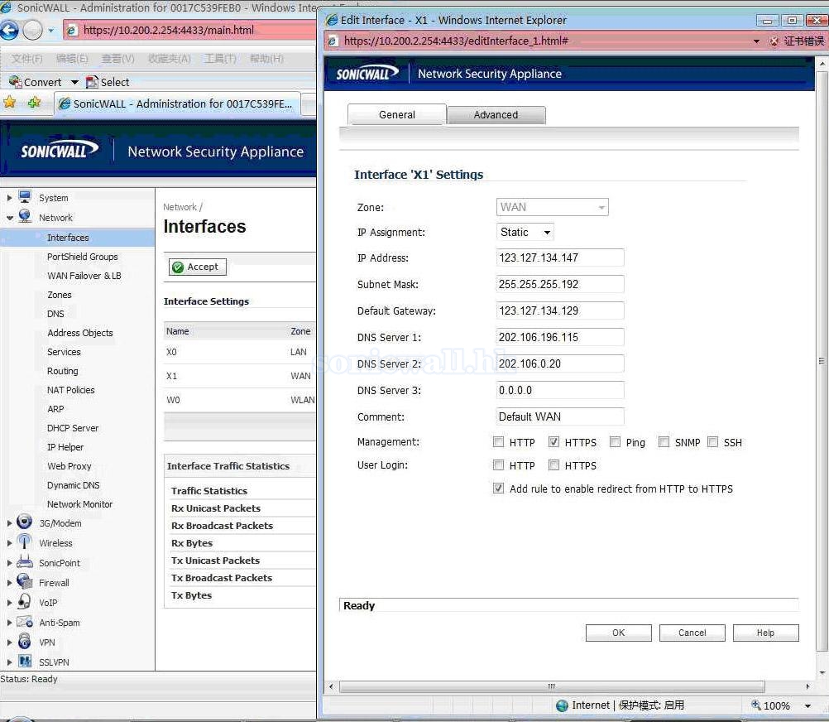
Task: Click the SonicWALL logo in Edit Interface dialog
Action: pos(367,74)
